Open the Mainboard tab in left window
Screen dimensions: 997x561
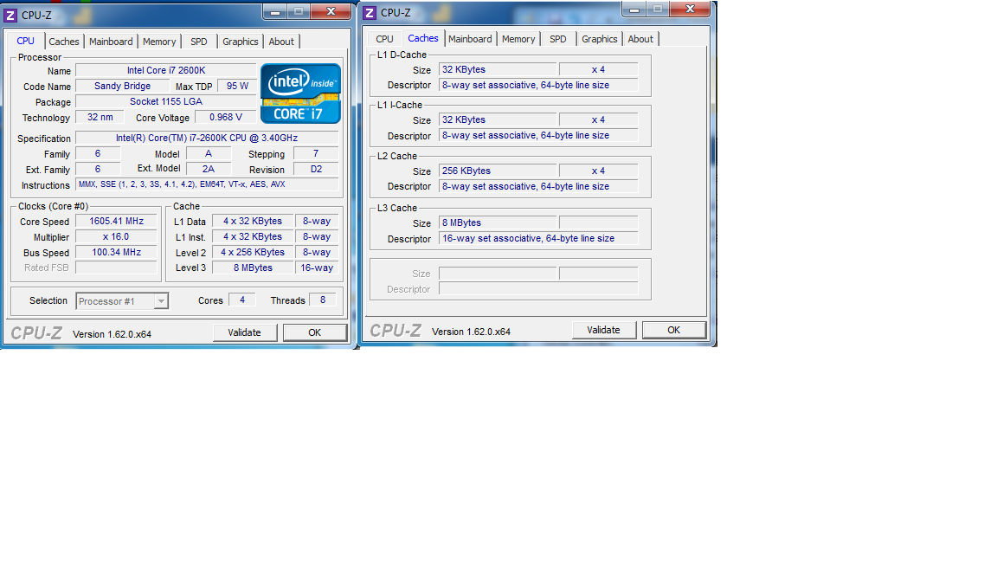coord(111,42)
